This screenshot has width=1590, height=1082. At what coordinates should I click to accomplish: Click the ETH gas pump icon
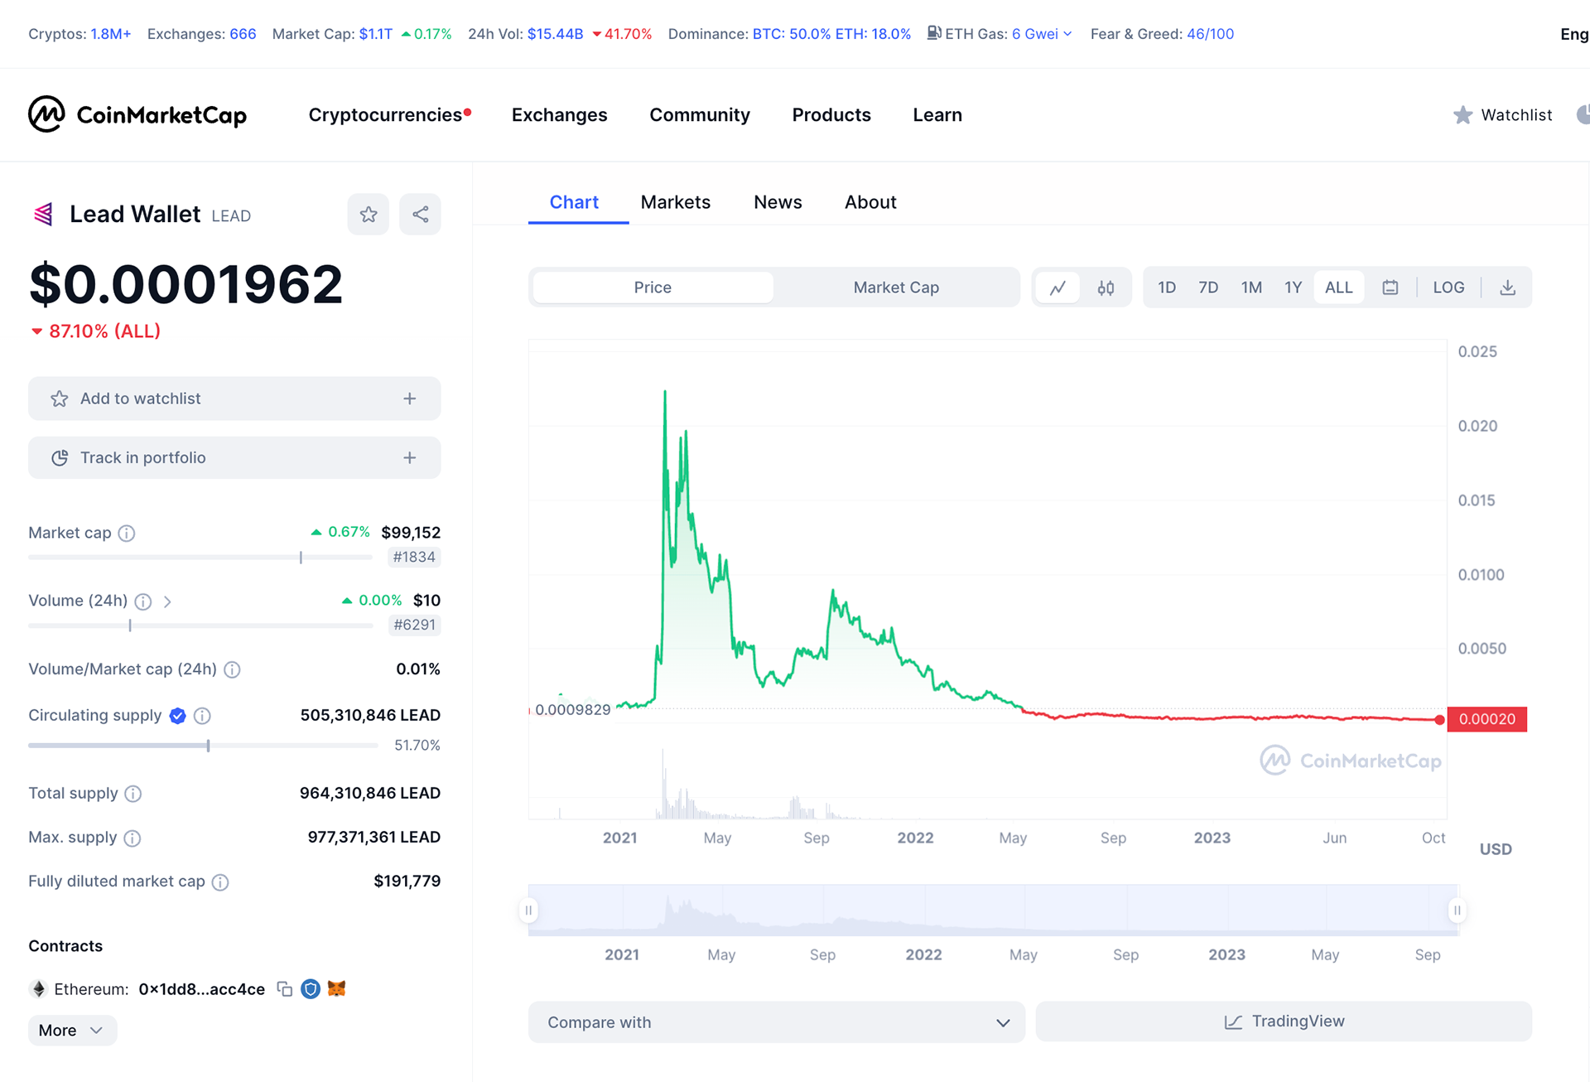coord(934,33)
